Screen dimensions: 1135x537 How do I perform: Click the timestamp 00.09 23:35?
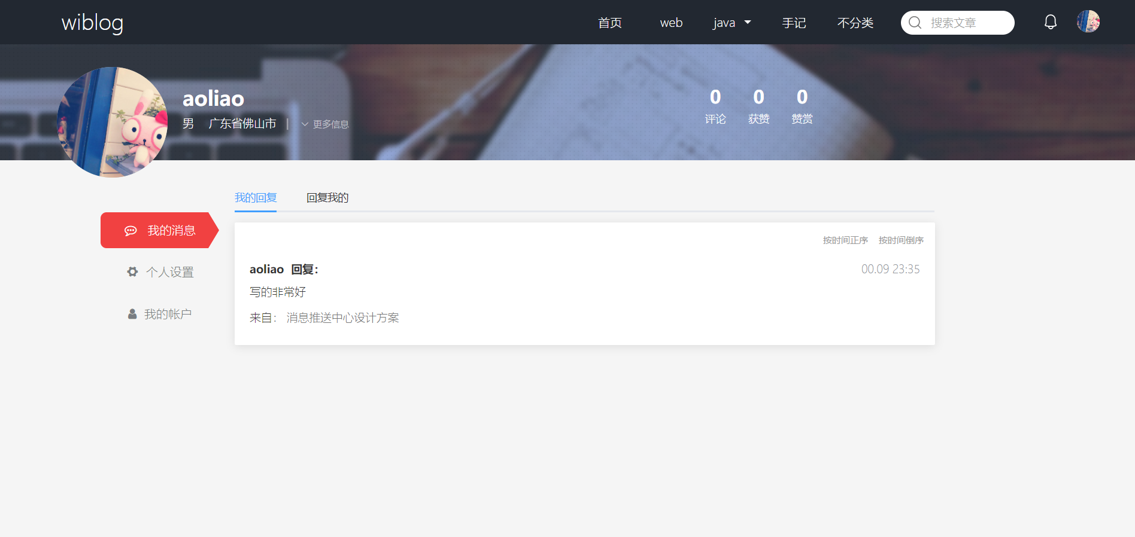click(x=890, y=269)
